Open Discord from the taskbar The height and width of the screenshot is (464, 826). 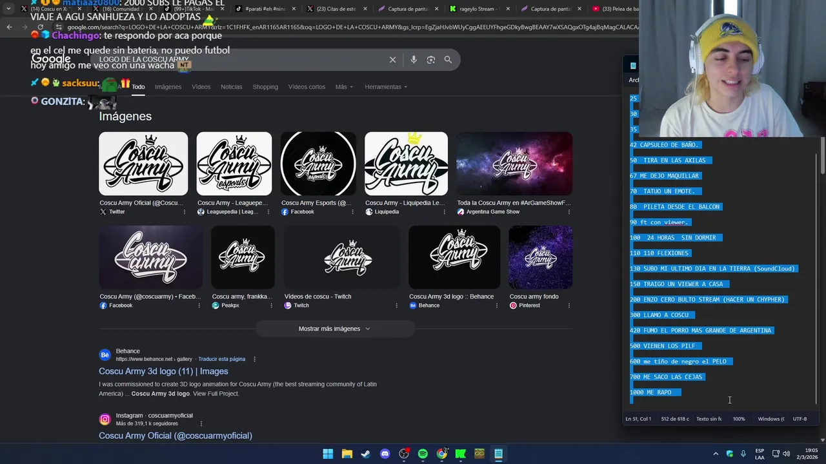click(x=385, y=454)
